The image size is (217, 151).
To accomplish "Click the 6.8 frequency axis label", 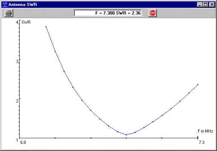I will coord(23,142).
